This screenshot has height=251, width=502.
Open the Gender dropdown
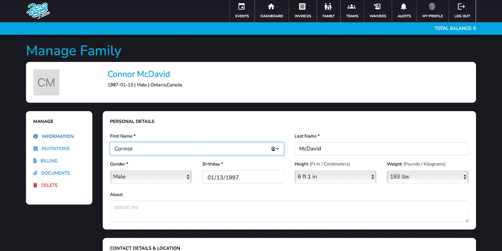click(x=151, y=177)
